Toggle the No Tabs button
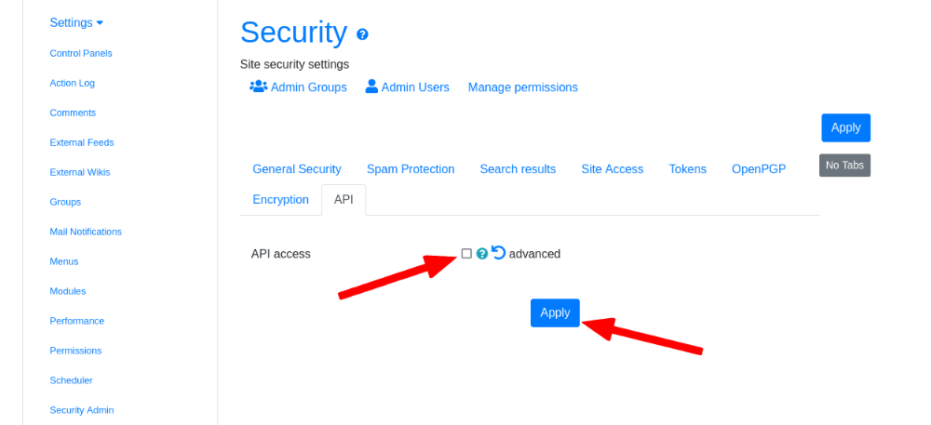Screen dimensions: 931x425 (845, 166)
